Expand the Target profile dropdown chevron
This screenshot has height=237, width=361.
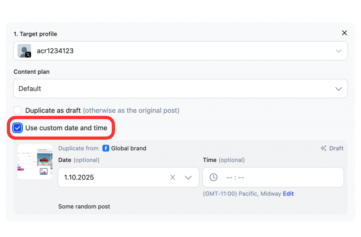[338, 51]
